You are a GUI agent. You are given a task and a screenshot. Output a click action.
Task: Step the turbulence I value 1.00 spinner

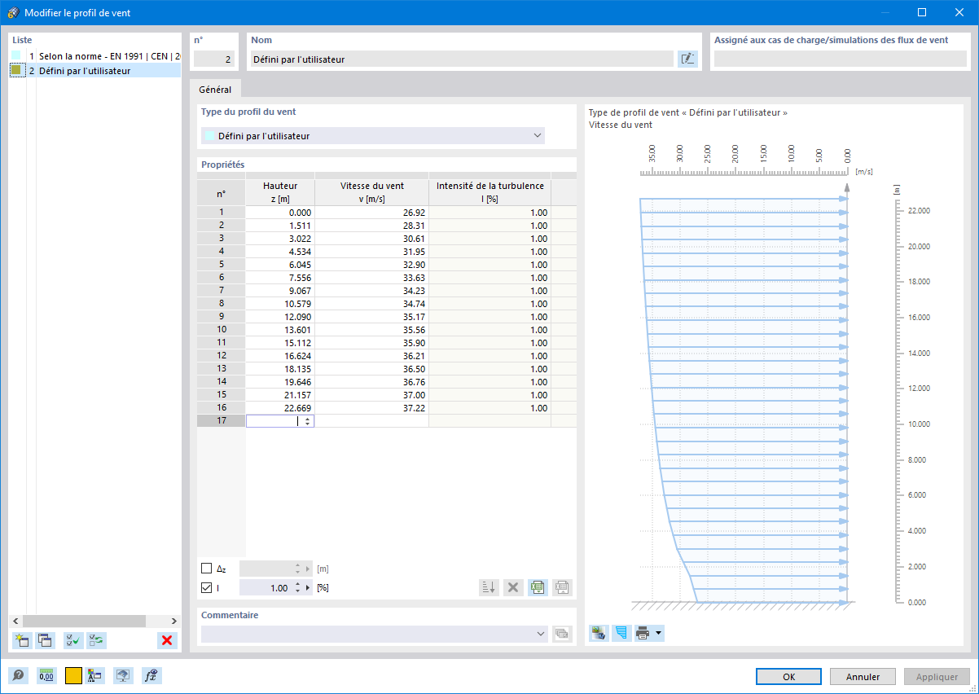(x=297, y=587)
